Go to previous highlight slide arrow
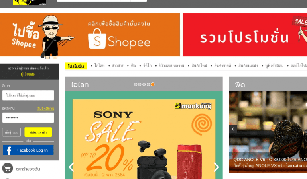 71,167
